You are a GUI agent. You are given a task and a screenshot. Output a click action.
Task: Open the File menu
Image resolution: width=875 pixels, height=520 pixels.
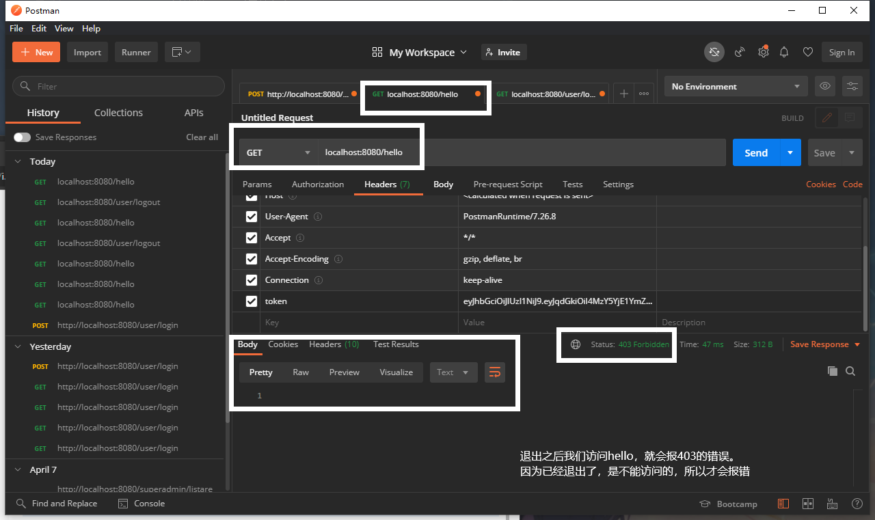pyautogui.click(x=16, y=29)
